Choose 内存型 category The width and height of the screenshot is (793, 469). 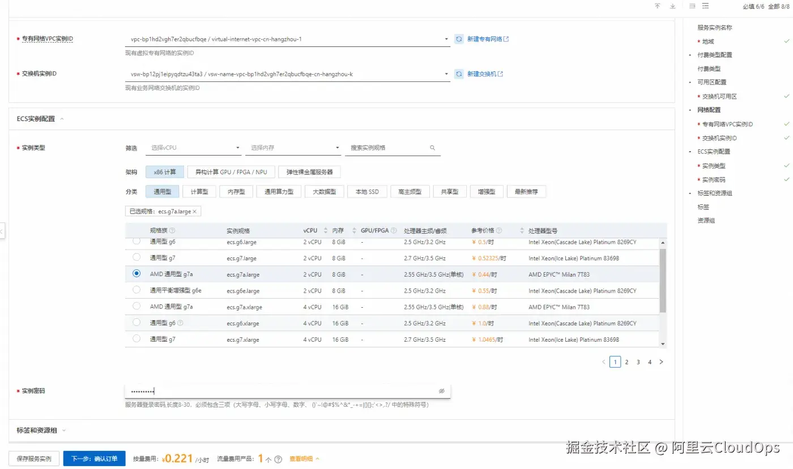236,192
